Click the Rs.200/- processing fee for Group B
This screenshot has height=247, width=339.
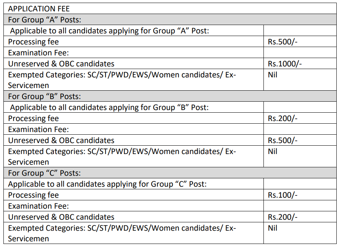click(282, 118)
